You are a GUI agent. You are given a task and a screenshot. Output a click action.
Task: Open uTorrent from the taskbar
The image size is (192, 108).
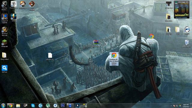(x=48, y=106)
